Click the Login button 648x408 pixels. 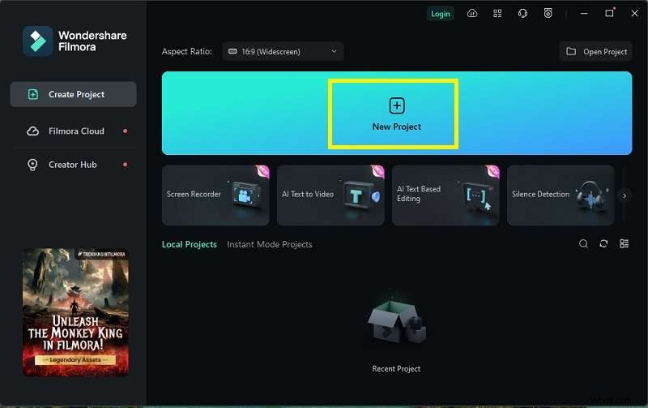coord(440,13)
